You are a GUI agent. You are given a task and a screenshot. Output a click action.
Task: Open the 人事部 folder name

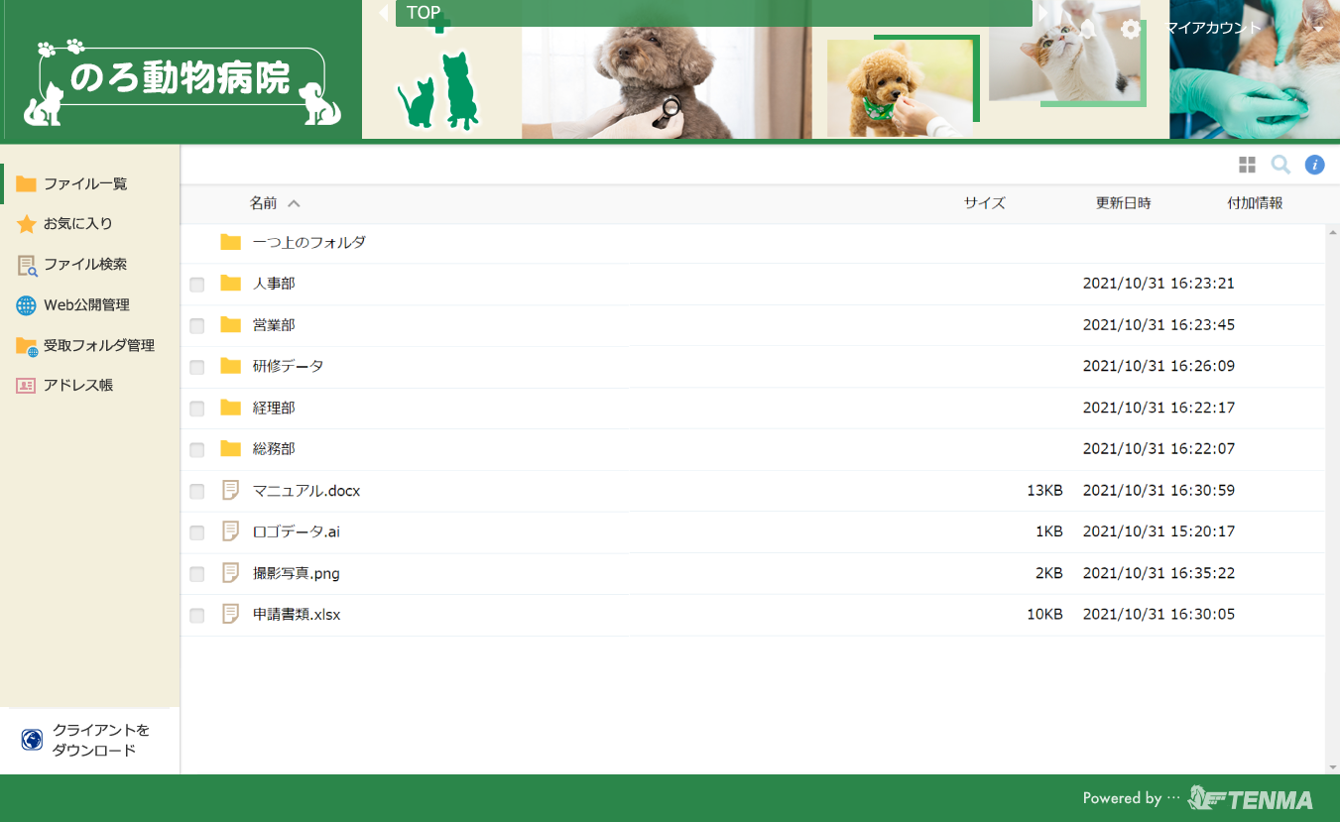274,284
